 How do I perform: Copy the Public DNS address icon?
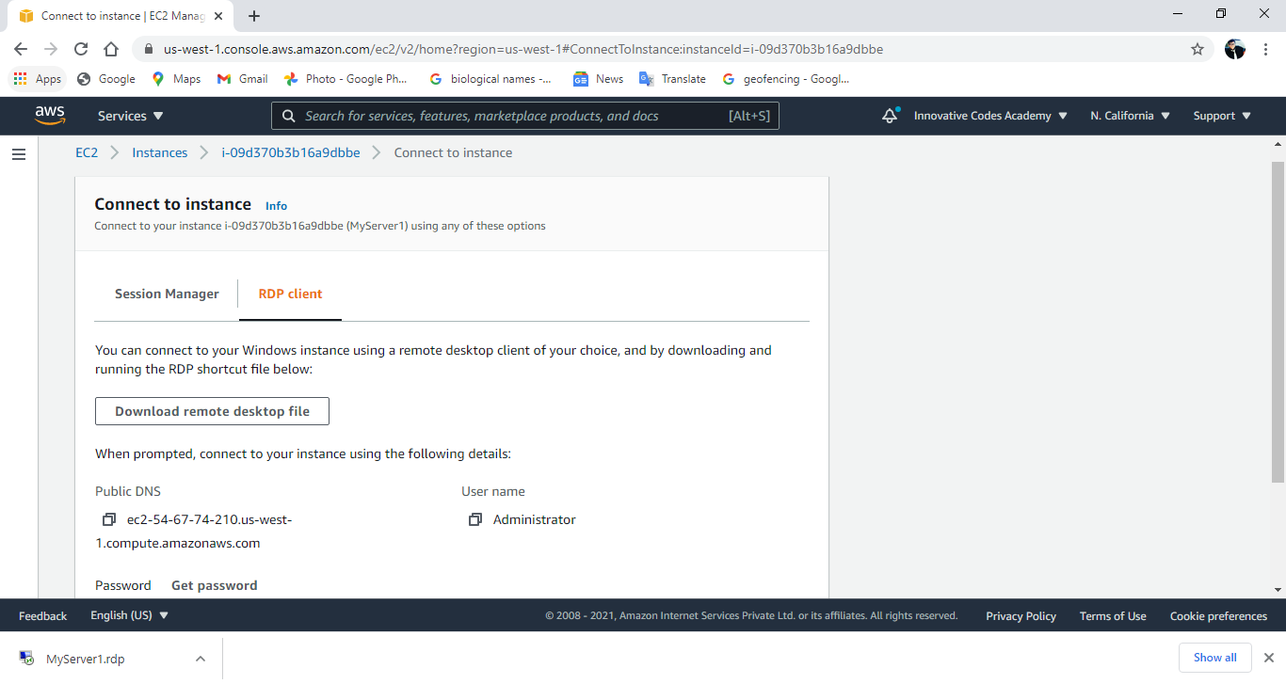point(109,519)
